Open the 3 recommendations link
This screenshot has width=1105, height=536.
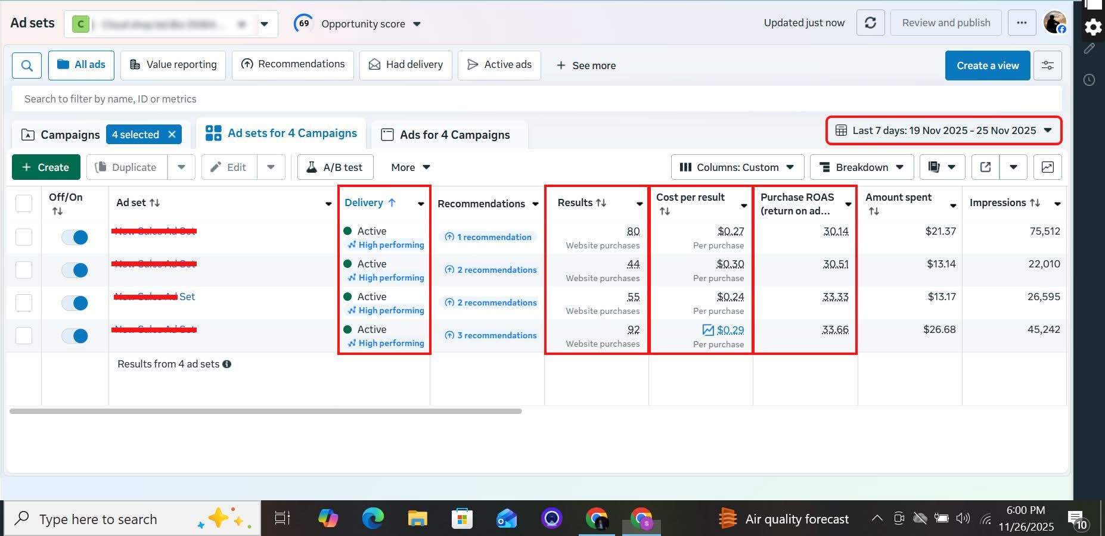click(x=491, y=335)
